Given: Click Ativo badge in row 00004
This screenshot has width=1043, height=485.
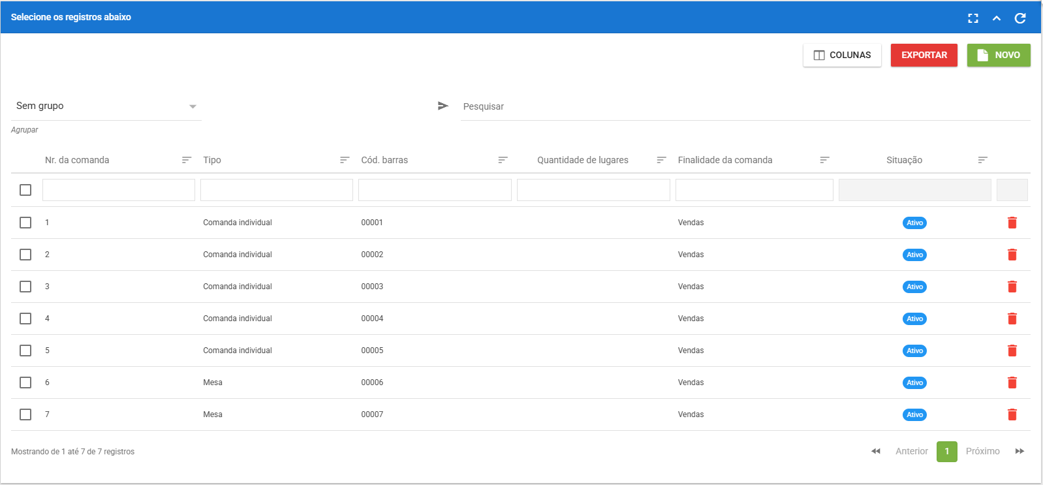Looking at the screenshot, I should click(914, 319).
